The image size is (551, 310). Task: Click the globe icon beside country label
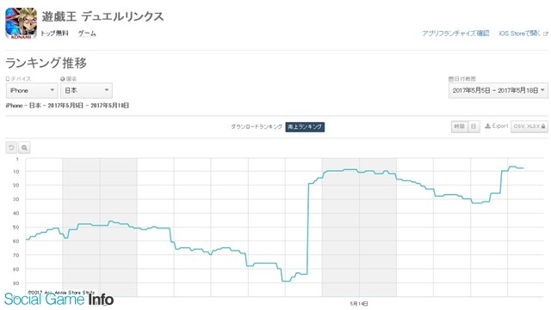coord(63,79)
